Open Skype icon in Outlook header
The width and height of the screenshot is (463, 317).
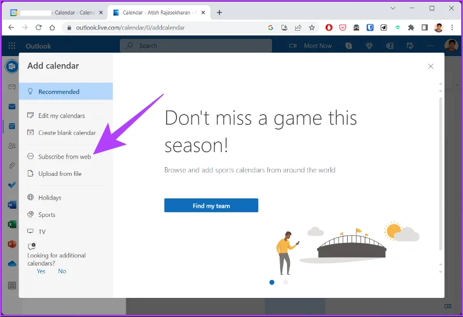pos(349,46)
